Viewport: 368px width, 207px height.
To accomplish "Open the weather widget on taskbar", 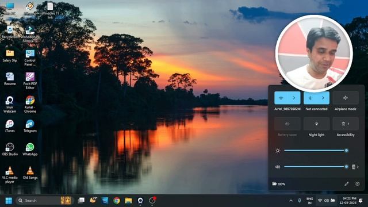I will 93,200.
